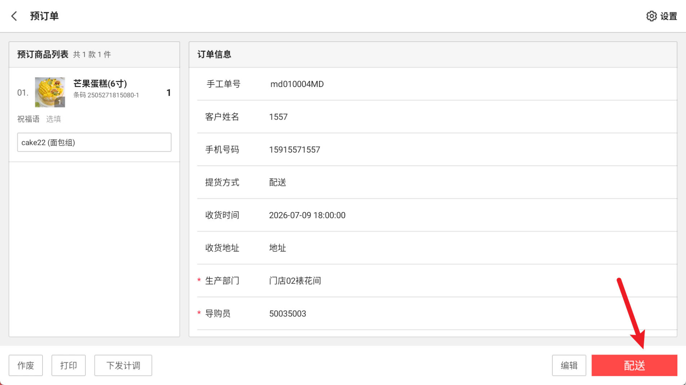Click into the 祝福语 input field
The image size is (686, 385).
94,142
